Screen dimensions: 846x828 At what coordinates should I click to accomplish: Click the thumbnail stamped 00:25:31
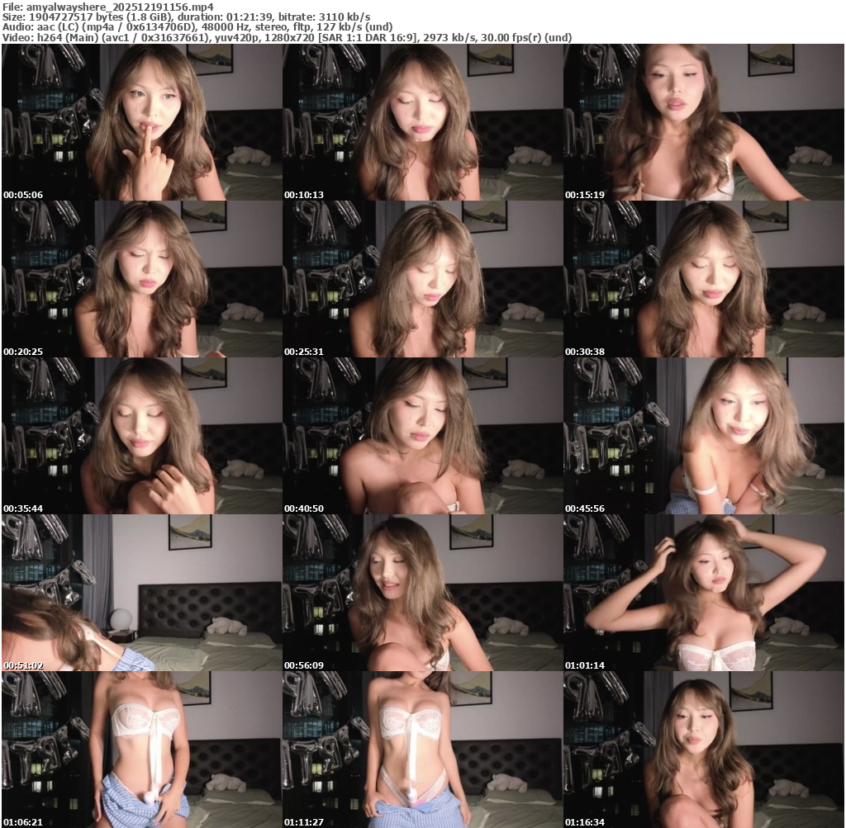point(422,279)
